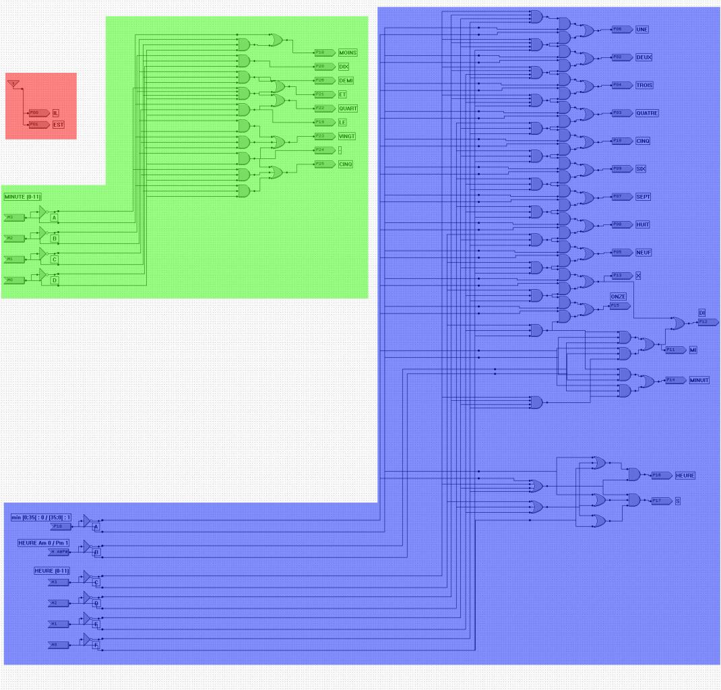Click the H0 input pin at bottom
The width and height of the screenshot is (721, 690).
click(59, 645)
